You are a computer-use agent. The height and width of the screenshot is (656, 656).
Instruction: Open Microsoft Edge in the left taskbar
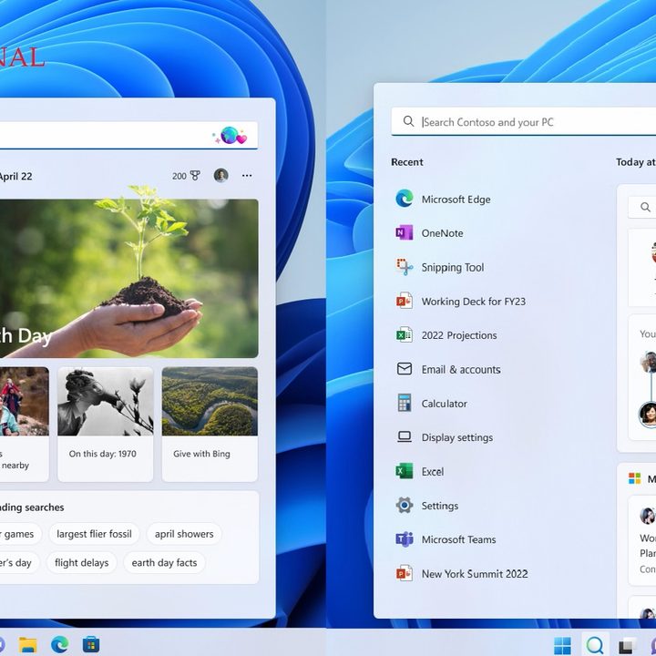(60, 644)
